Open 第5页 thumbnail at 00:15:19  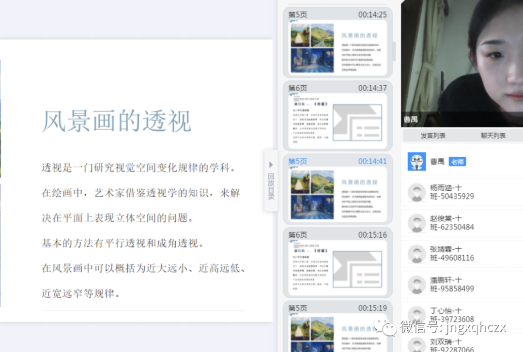338,326
